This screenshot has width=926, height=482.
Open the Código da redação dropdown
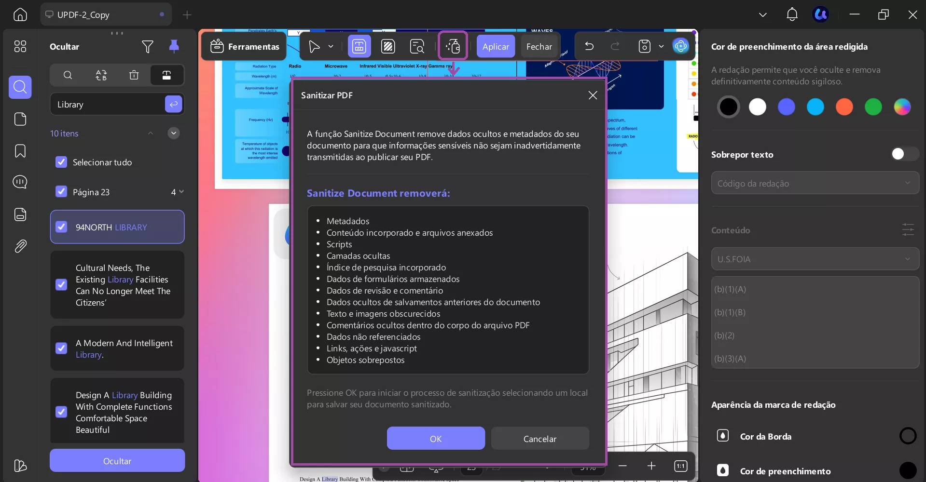[815, 183]
